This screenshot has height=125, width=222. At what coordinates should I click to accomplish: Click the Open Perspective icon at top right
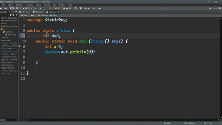(210, 8)
